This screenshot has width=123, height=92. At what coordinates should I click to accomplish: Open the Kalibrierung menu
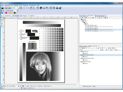pyautogui.click(x=7, y=5)
